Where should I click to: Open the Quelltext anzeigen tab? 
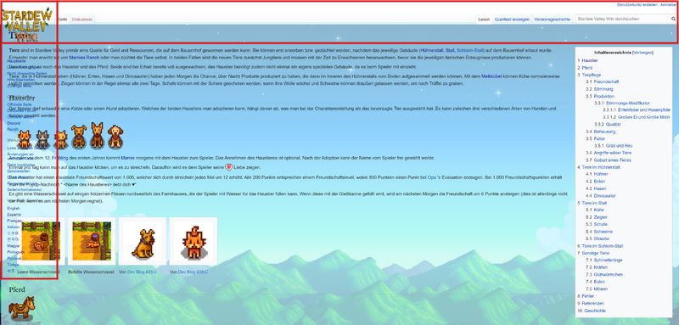[512, 20]
